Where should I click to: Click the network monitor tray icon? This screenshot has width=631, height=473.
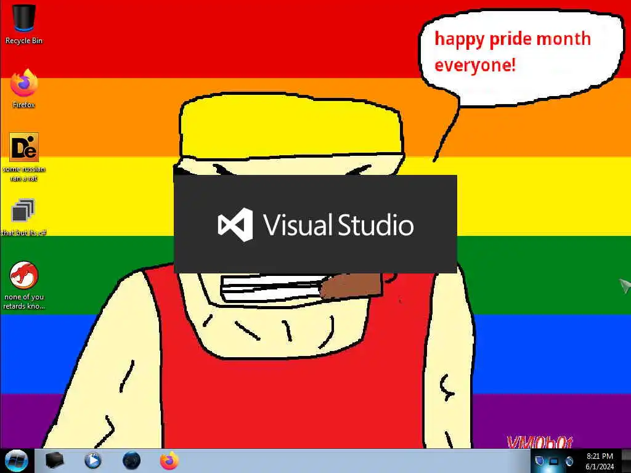pyautogui.click(x=554, y=461)
